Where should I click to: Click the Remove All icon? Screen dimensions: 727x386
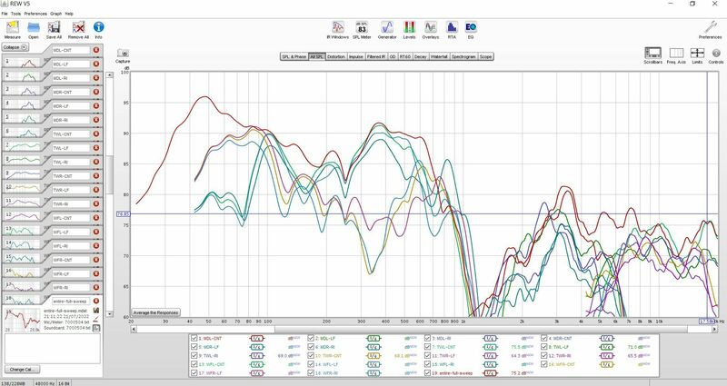78,28
